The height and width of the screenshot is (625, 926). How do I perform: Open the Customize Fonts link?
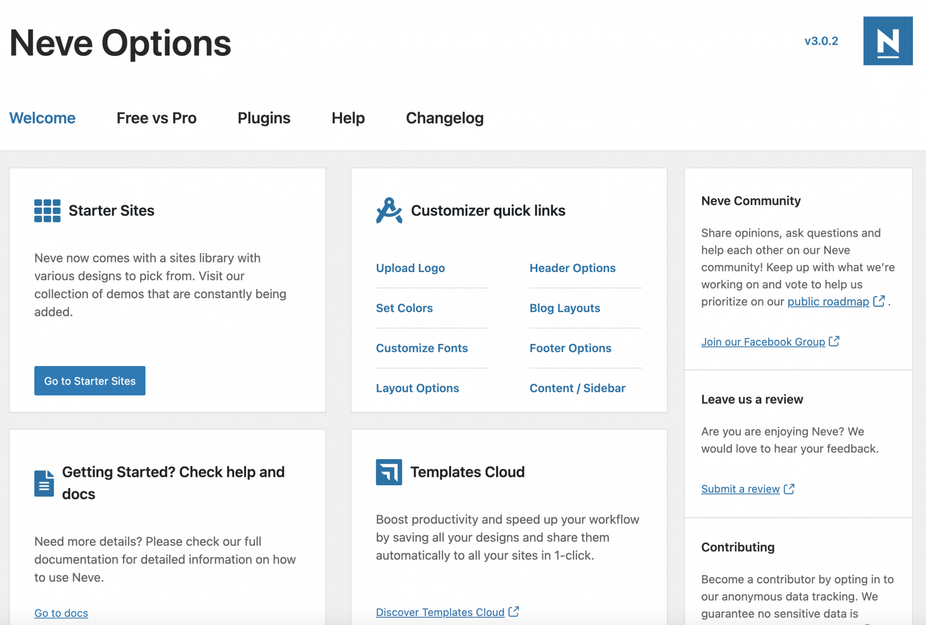tap(422, 348)
